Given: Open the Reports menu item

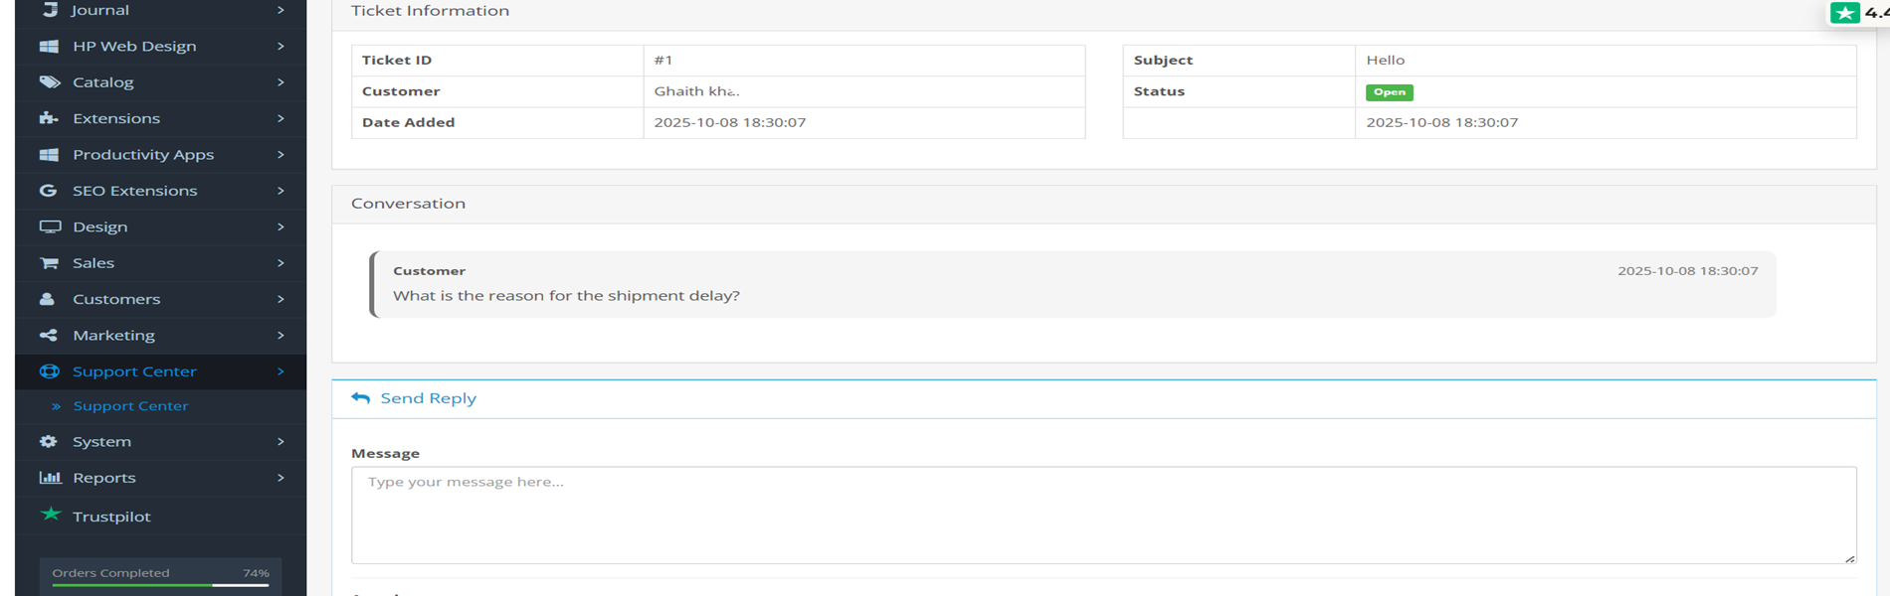Looking at the screenshot, I should 103,478.
